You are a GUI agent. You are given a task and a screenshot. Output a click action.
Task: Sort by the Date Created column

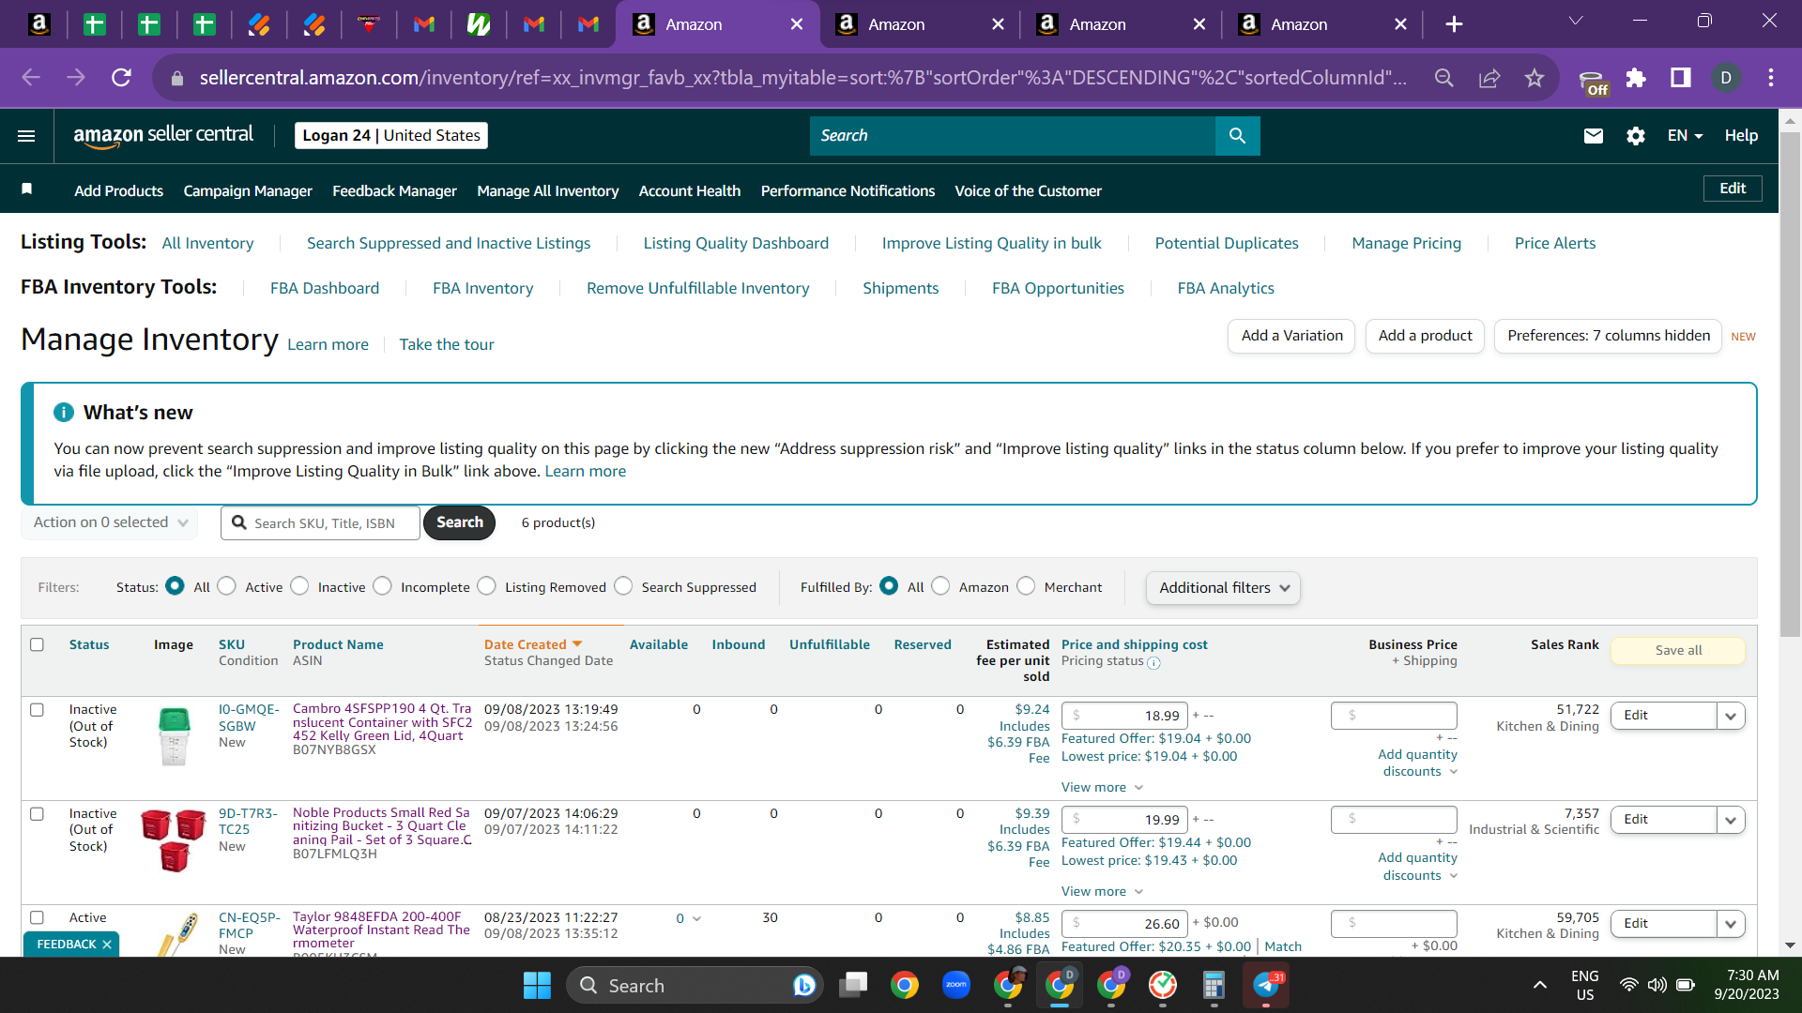(x=533, y=644)
